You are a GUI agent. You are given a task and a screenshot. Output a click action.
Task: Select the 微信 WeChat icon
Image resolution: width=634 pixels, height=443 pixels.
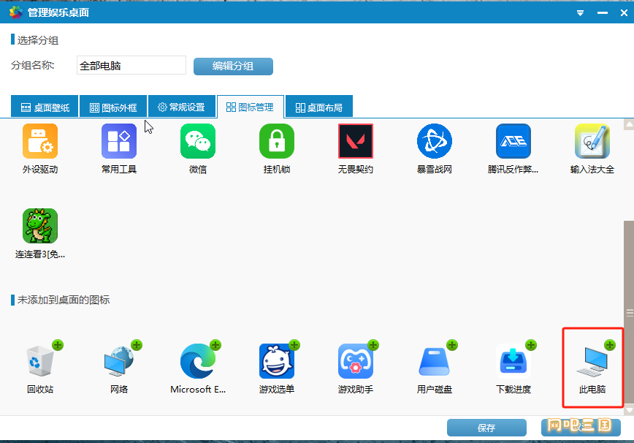coord(198,141)
